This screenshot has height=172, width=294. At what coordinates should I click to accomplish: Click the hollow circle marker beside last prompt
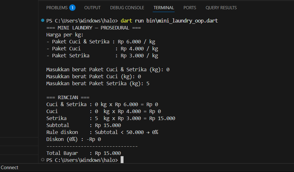tap(43, 160)
